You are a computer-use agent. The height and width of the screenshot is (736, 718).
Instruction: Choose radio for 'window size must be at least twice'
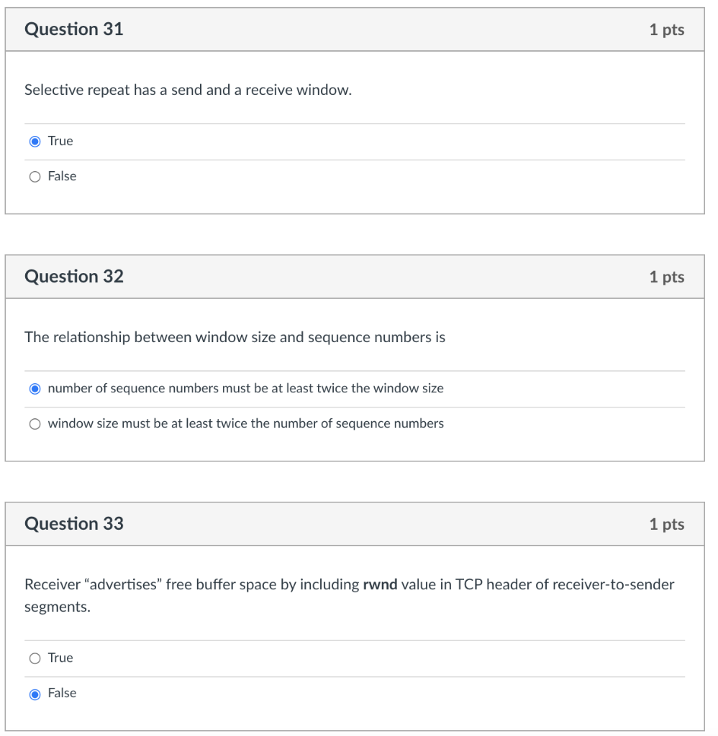[35, 424]
